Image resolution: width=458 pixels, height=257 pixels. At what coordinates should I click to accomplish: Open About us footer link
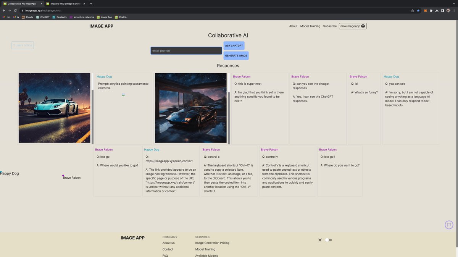click(x=168, y=243)
